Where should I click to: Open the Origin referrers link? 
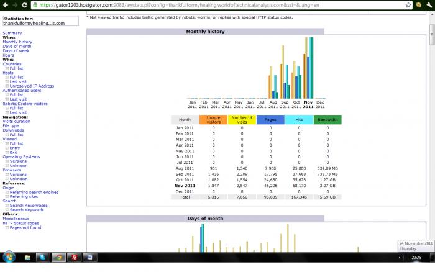pos(9,188)
